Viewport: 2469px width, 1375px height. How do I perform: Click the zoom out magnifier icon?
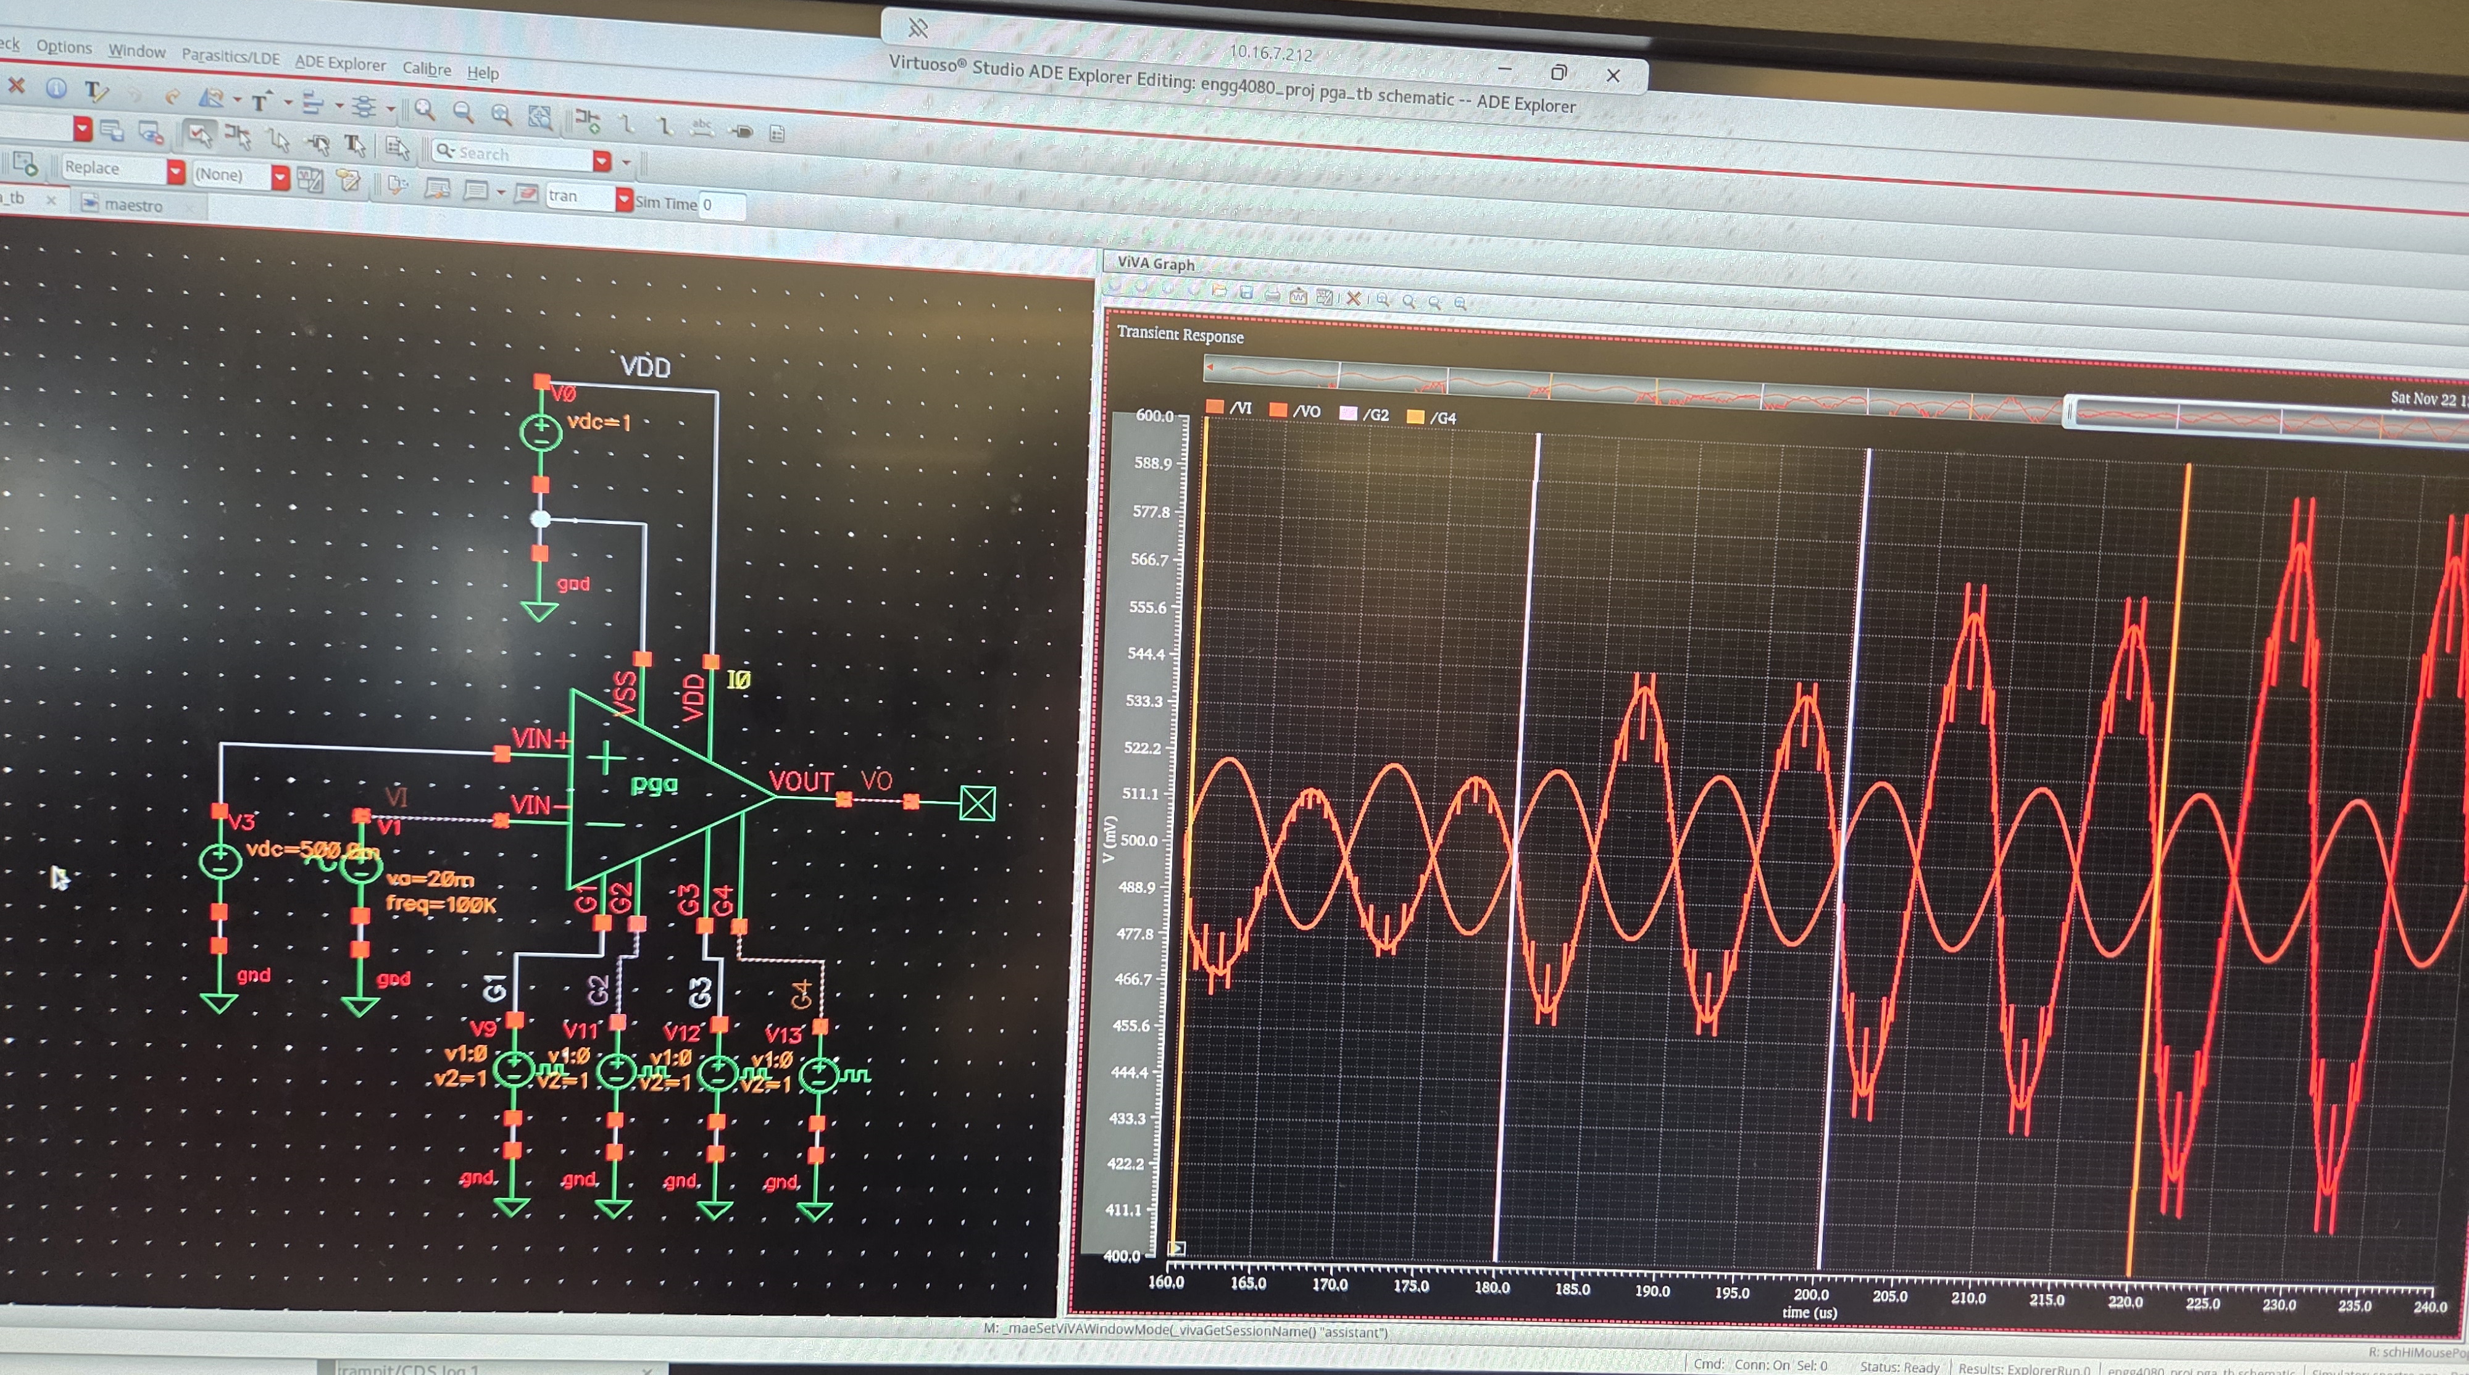[463, 112]
